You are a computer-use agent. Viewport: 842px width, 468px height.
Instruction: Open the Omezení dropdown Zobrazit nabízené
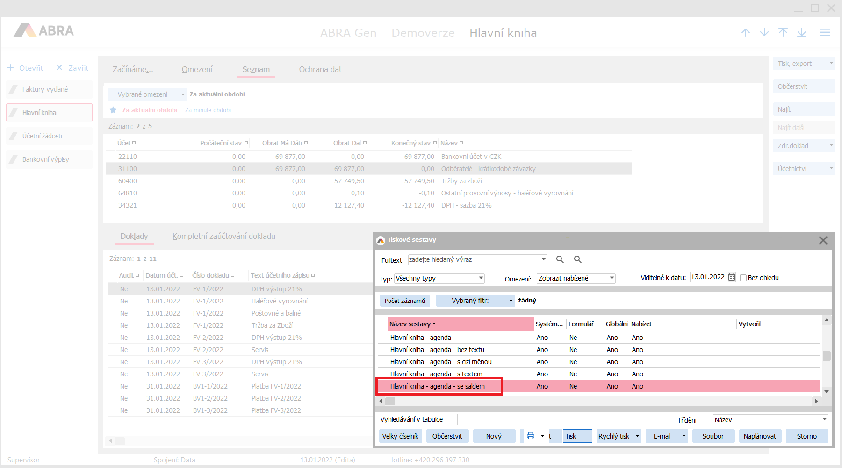point(612,278)
